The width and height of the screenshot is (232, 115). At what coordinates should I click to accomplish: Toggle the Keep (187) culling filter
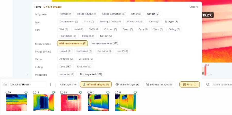tap(65, 67)
